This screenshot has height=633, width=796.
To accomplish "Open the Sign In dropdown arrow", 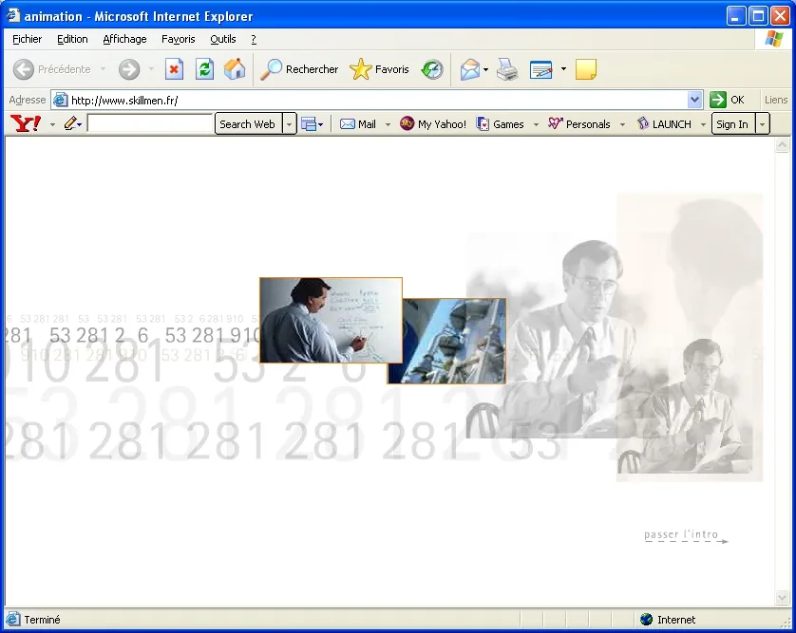I will pyautogui.click(x=763, y=124).
